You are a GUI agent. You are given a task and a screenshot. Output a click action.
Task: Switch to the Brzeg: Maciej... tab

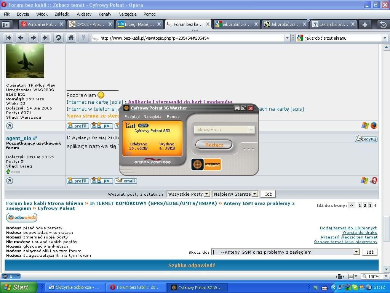pos(139,24)
